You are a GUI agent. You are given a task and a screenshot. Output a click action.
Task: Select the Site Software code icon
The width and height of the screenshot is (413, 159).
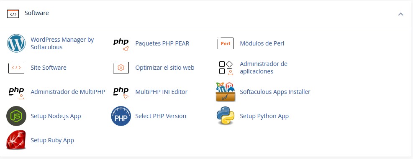point(16,68)
